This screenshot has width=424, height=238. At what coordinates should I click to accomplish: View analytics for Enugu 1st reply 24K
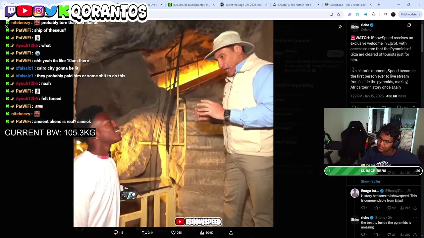[405, 208]
